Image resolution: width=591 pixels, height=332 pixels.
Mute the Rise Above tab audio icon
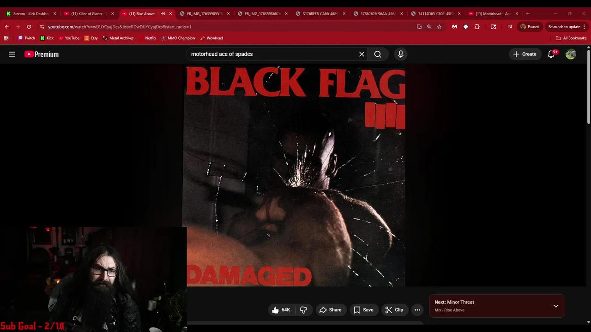[163, 14]
